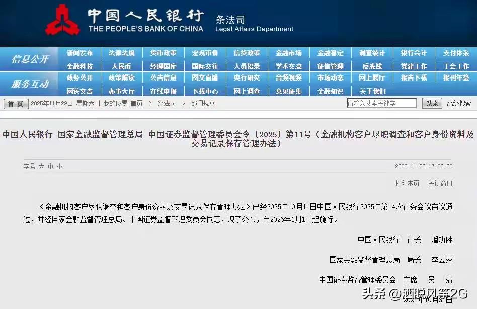Set font size to 中
This screenshot has width=477, height=309.
(51, 167)
